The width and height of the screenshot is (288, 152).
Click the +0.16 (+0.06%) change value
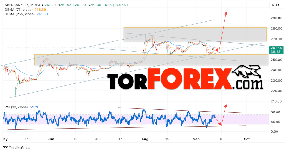coord(115,5)
